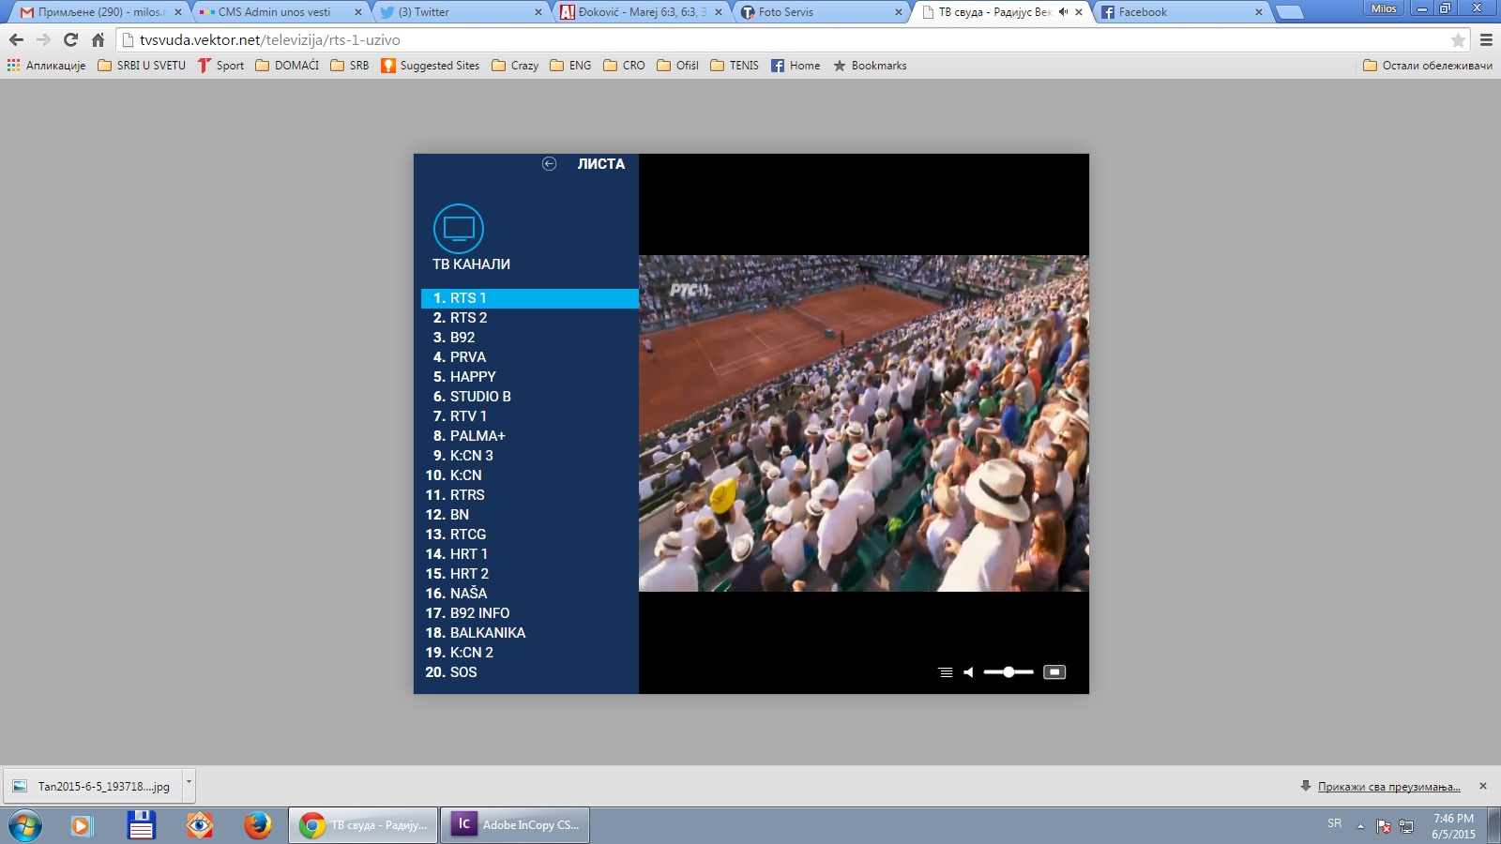Expand the TENIS bookmarks folder
Viewport: 1501px width, 844px height.
[735, 66]
